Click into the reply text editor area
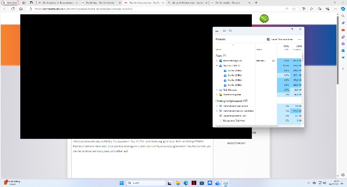 tap(142, 158)
